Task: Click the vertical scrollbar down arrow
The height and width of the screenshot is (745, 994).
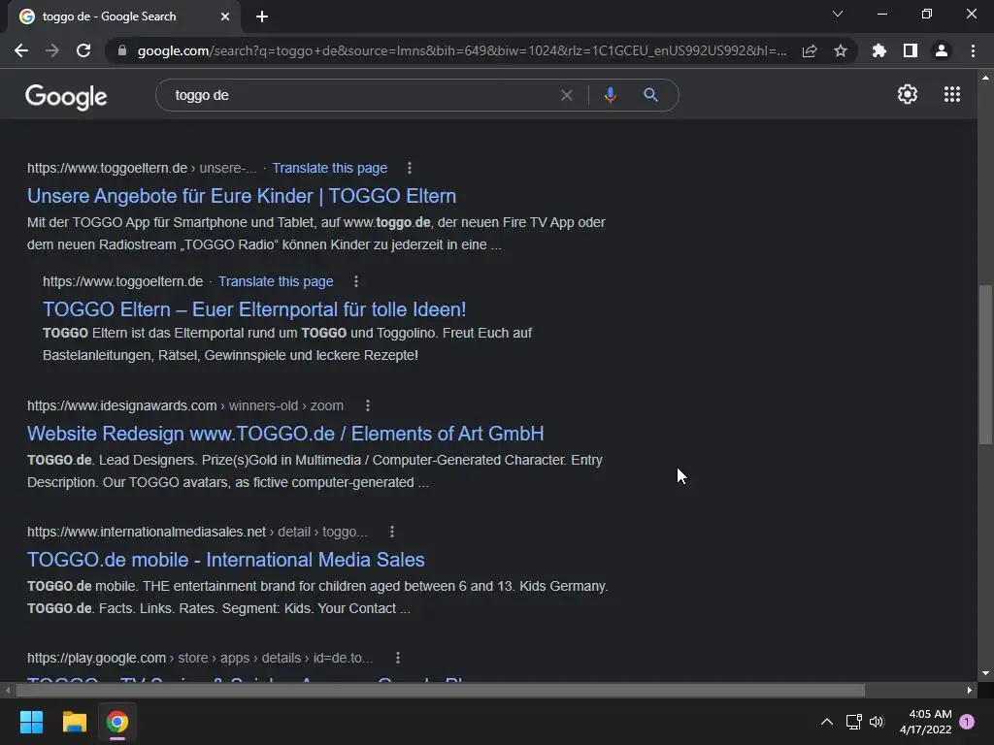Action: coord(985,673)
